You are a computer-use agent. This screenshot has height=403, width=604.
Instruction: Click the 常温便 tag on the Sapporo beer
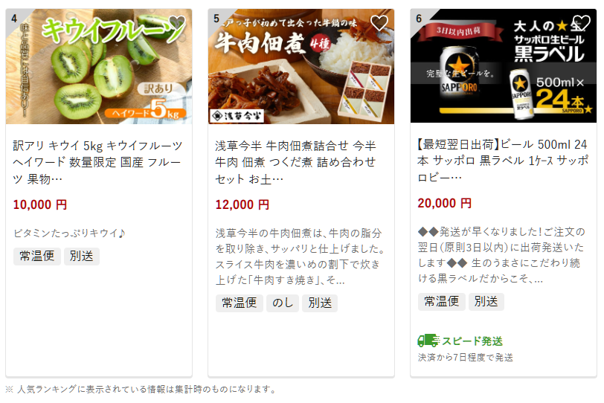point(441,302)
